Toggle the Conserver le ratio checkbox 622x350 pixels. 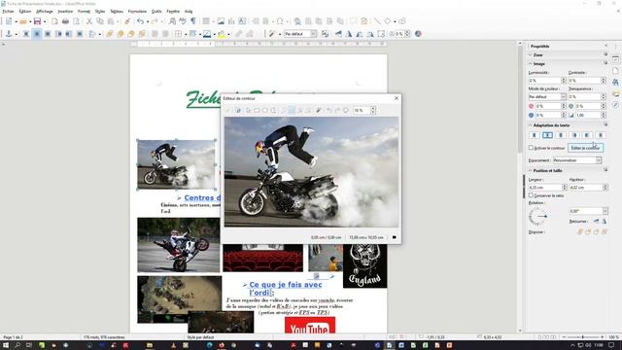[x=531, y=195]
